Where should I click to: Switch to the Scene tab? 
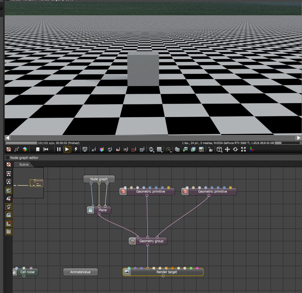[24, 164]
